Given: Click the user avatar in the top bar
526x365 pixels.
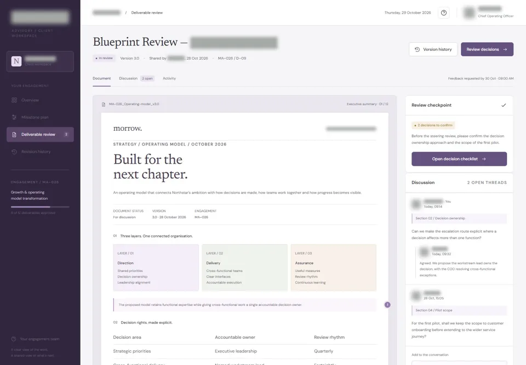Looking at the screenshot, I should coord(469,13).
